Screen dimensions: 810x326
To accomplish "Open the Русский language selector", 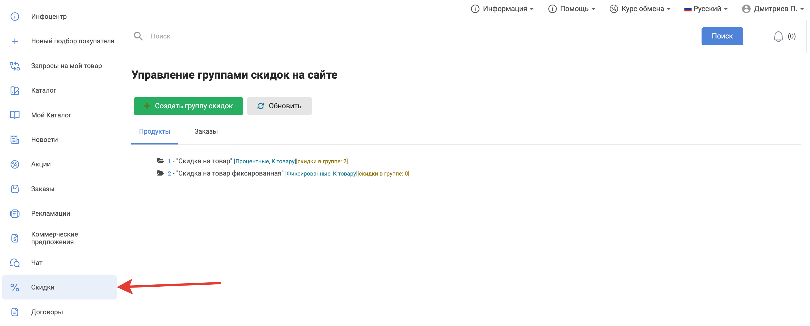I will click(706, 9).
